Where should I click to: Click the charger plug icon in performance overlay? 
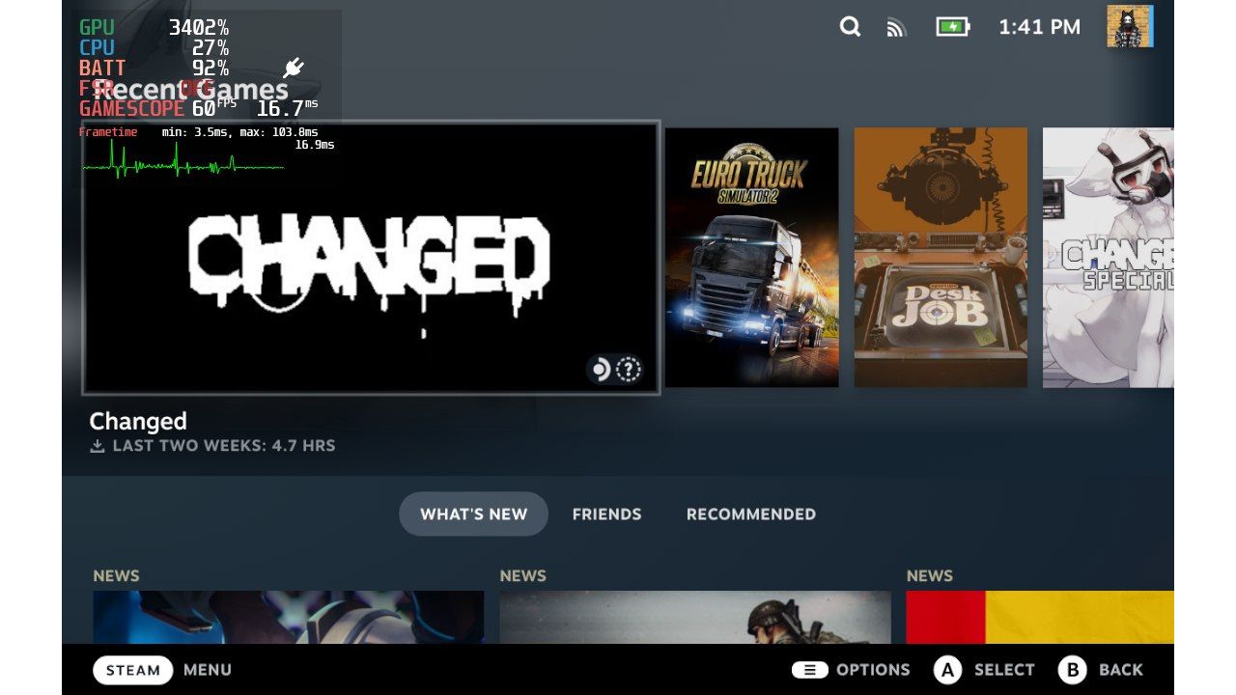[x=294, y=68]
